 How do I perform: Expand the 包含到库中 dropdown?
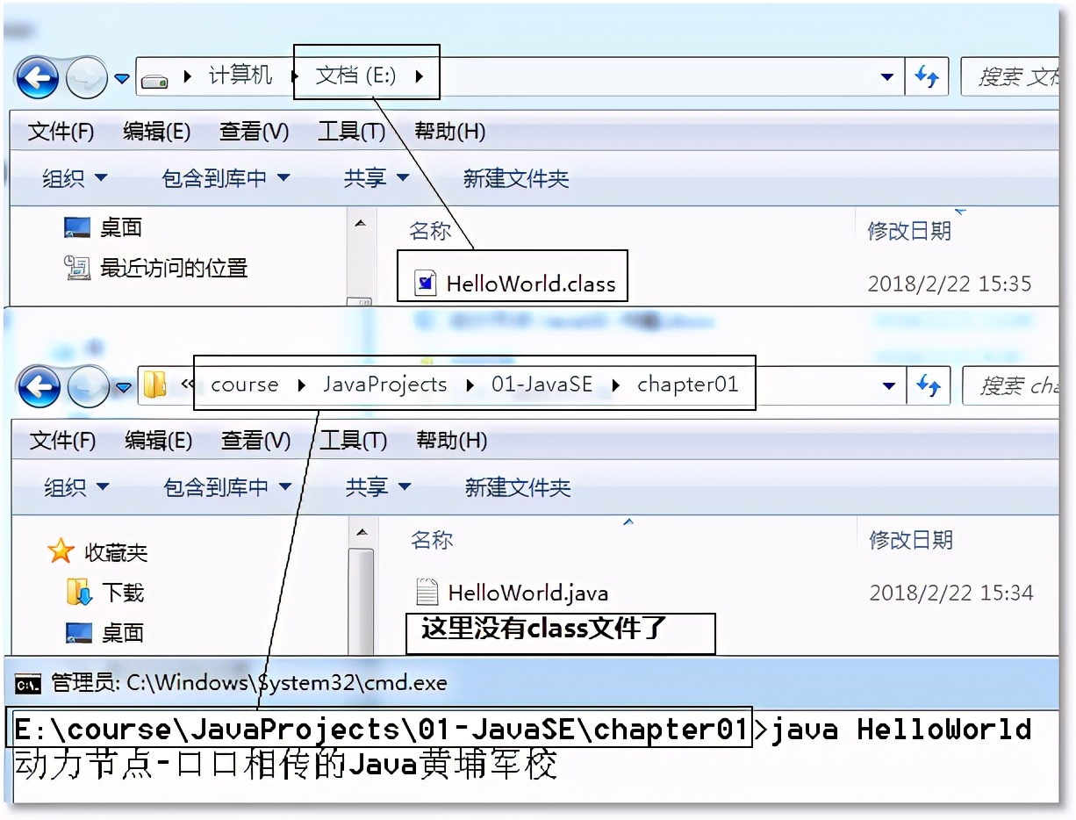pyautogui.click(x=226, y=177)
